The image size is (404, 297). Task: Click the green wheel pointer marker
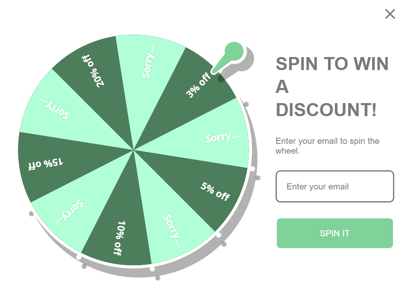click(x=234, y=51)
